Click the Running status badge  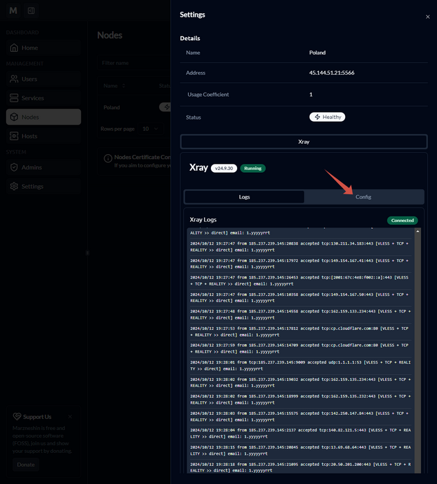tap(252, 168)
